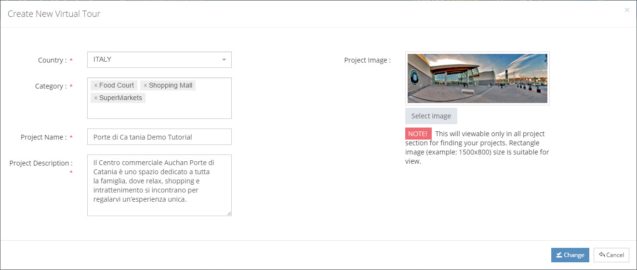Remove the Food Court category tag
Viewport: 637px width, 270px height.
click(x=95, y=85)
